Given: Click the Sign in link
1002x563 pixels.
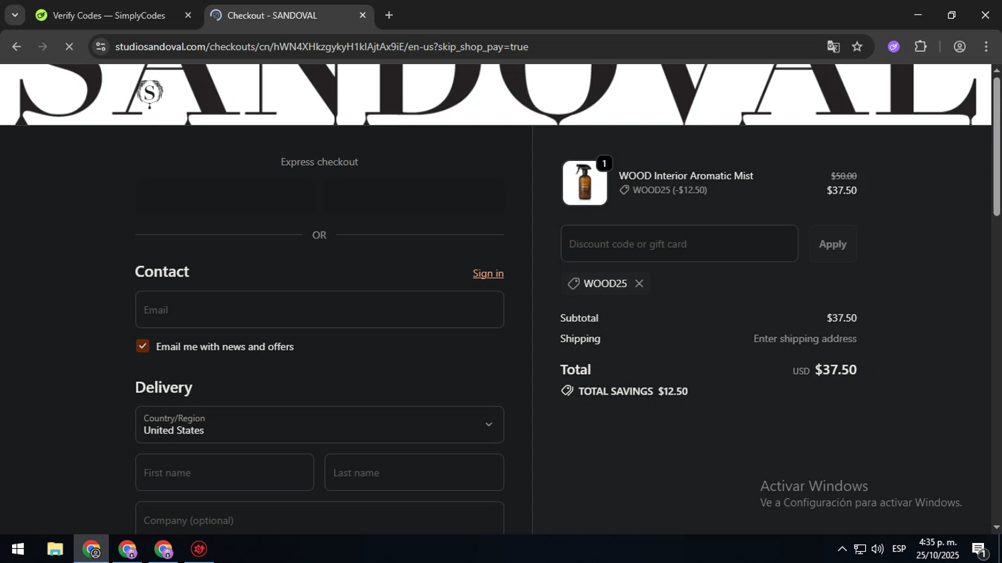Looking at the screenshot, I should pyautogui.click(x=488, y=273).
